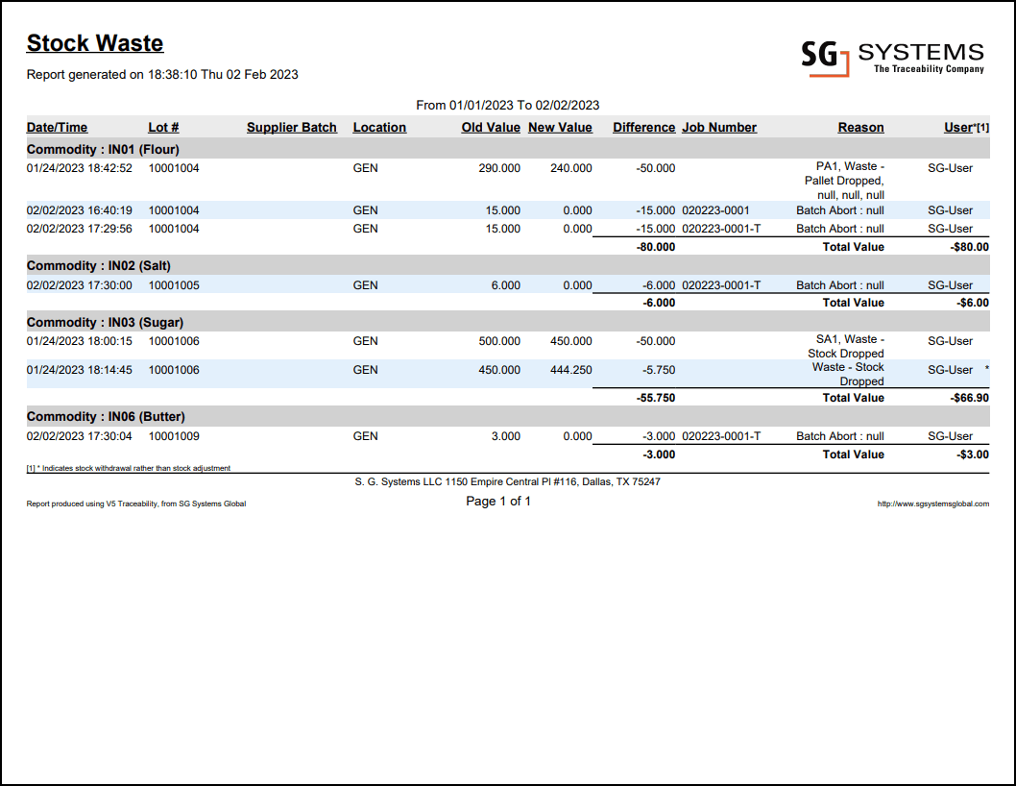Sort by the Job Number column
The image size is (1016, 786).
[x=718, y=127]
